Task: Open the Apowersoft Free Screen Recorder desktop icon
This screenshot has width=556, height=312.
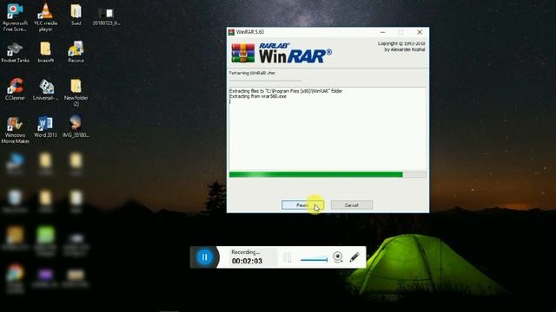Action: pyautogui.click(x=15, y=17)
